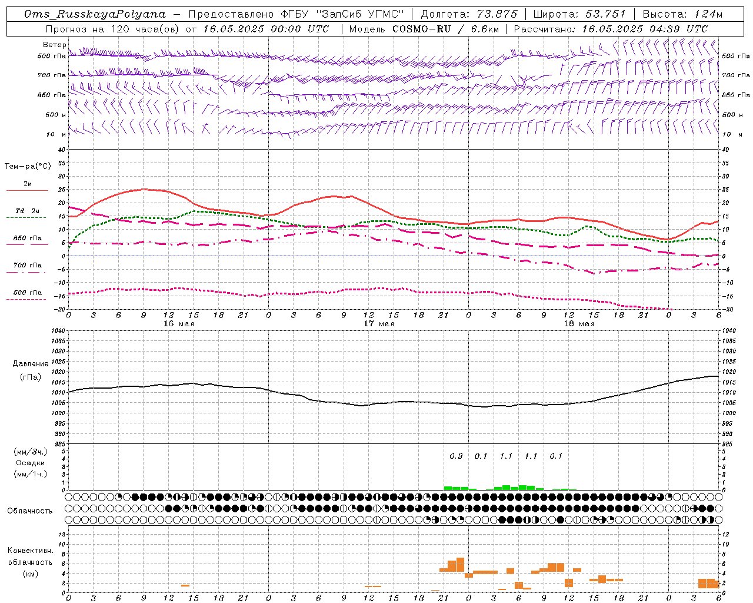Click the 2м temperature legend label
Image resolution: width=753 pixels, height=603 pixels.
point(28,184)
